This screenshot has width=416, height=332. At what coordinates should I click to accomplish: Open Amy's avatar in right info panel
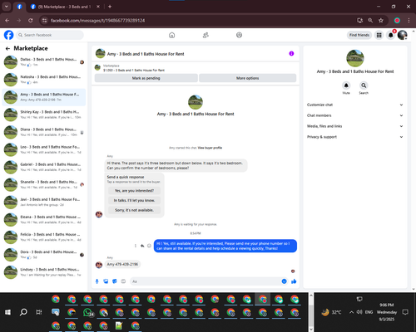point(355,58)
